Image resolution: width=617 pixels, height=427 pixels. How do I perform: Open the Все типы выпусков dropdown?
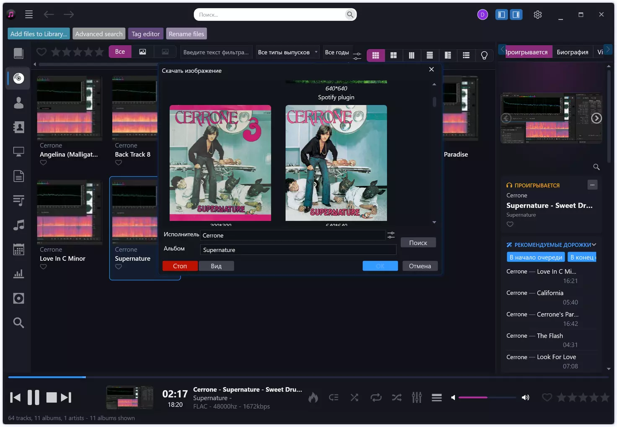[x=287, y=52]
